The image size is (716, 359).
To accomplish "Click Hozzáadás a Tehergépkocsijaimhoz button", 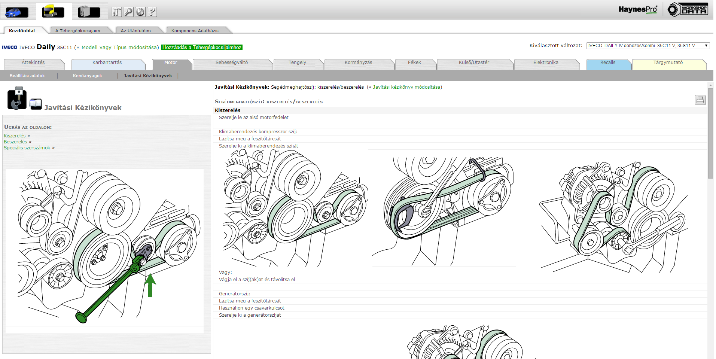I will (x=202, y=48).
